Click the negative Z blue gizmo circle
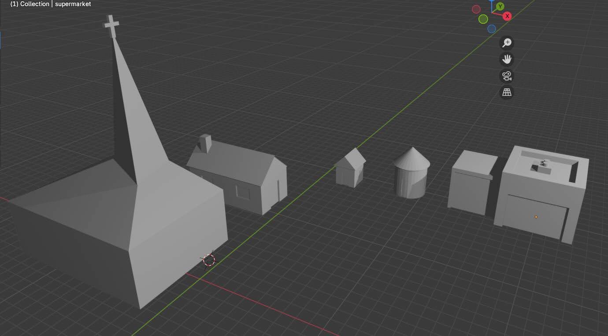The image size is (608, 336). [492, 29]
